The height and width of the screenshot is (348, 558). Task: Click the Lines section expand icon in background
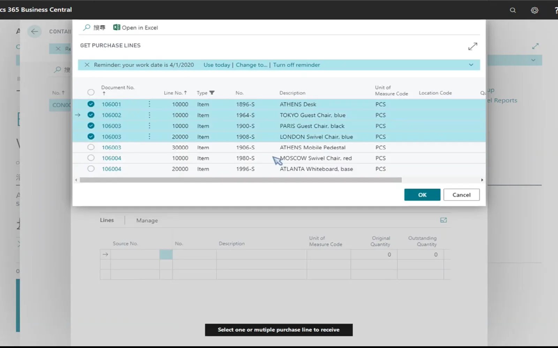click(x=443, y=220)
